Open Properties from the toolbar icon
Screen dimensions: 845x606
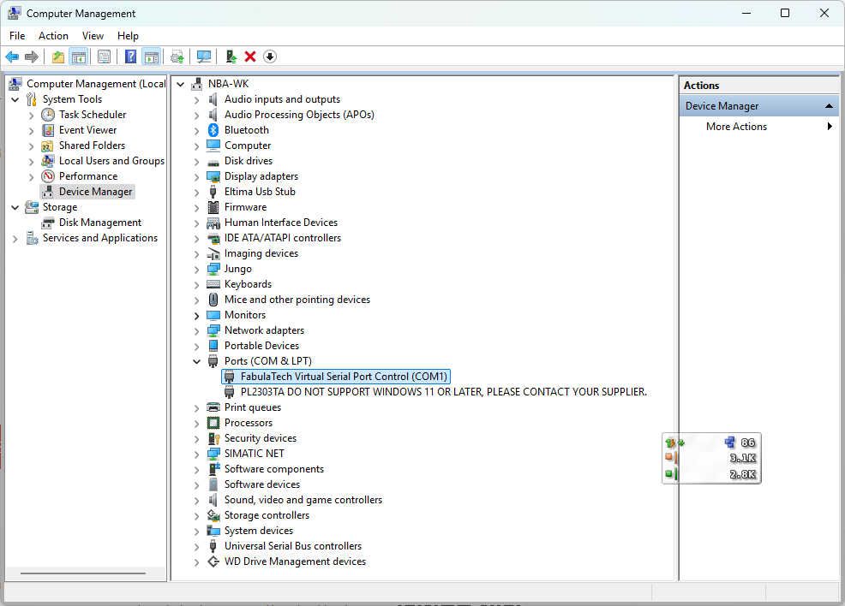coord(104,56)
